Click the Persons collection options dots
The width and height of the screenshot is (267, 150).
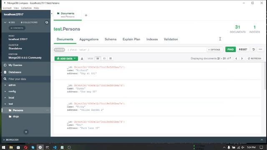coord(47,110)
